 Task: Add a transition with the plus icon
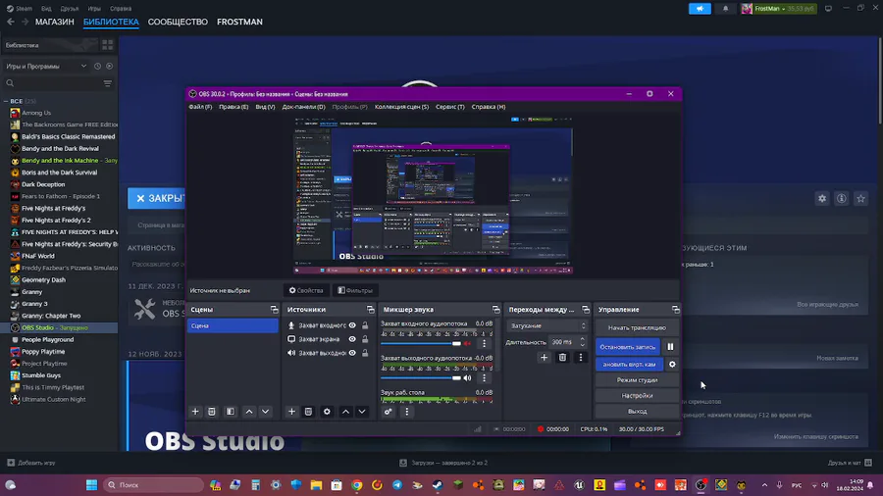coord(544,357)
